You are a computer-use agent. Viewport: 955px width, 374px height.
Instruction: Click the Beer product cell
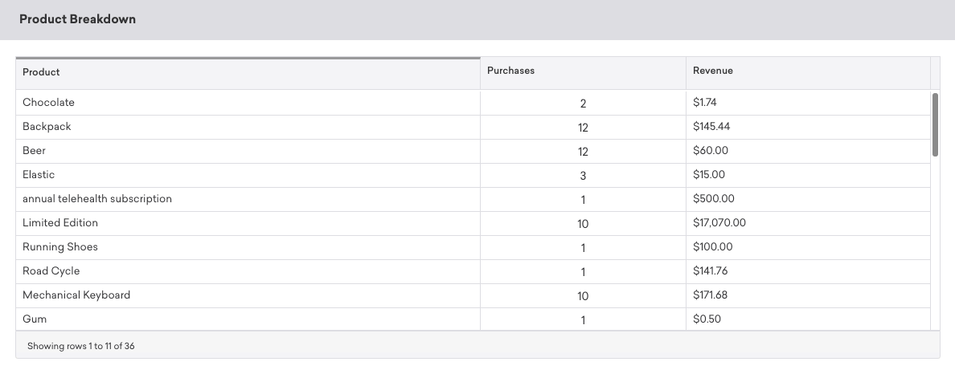pyautogui.click(x=35, y=151)
